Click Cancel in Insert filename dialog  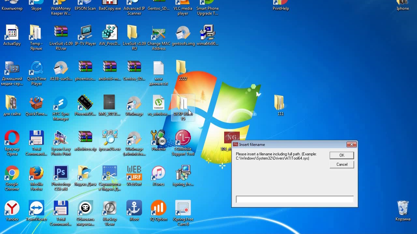point(342,164)
